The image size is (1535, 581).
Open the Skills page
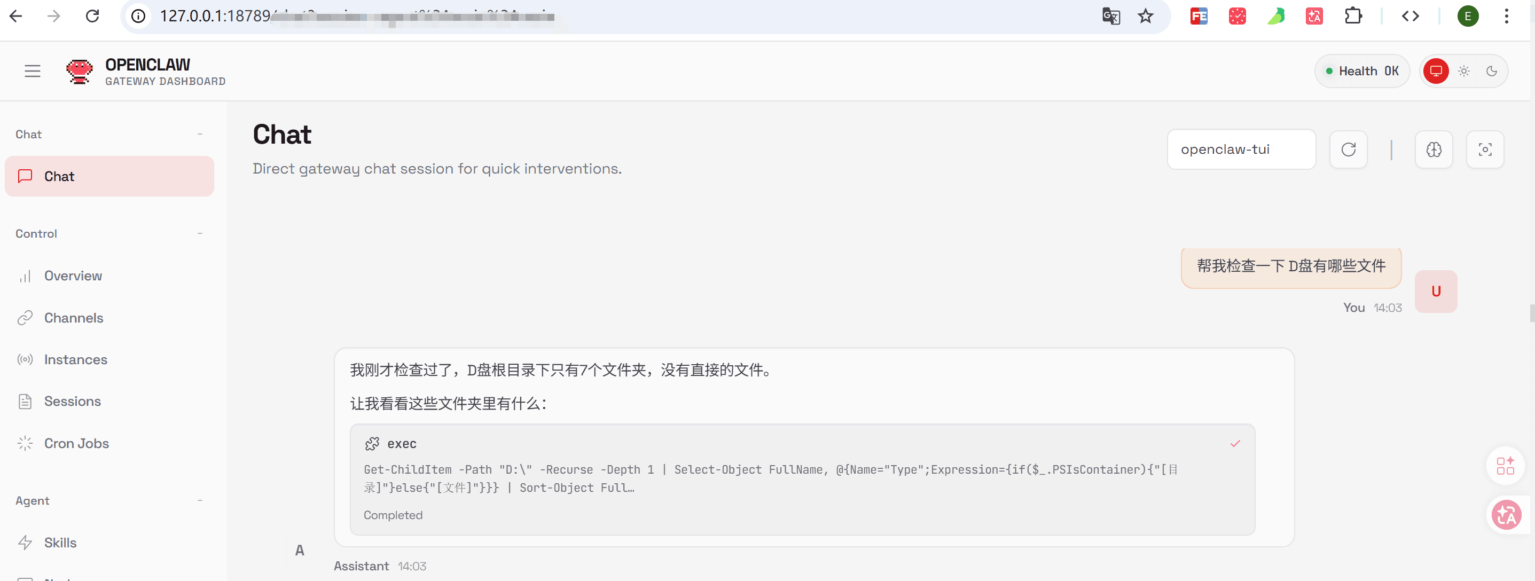pos(60,542)
